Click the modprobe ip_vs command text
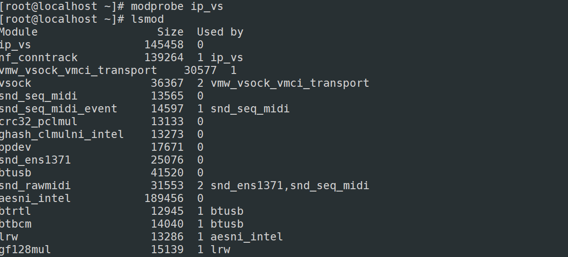Image resolution: width=568 pixels, height=257 pixels. [x=177, y=7]
